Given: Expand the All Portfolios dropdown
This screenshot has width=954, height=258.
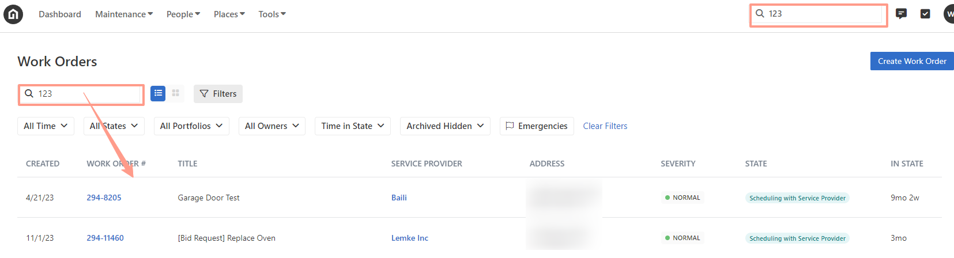Looking at the screenshot, I should tap(191, 126).
